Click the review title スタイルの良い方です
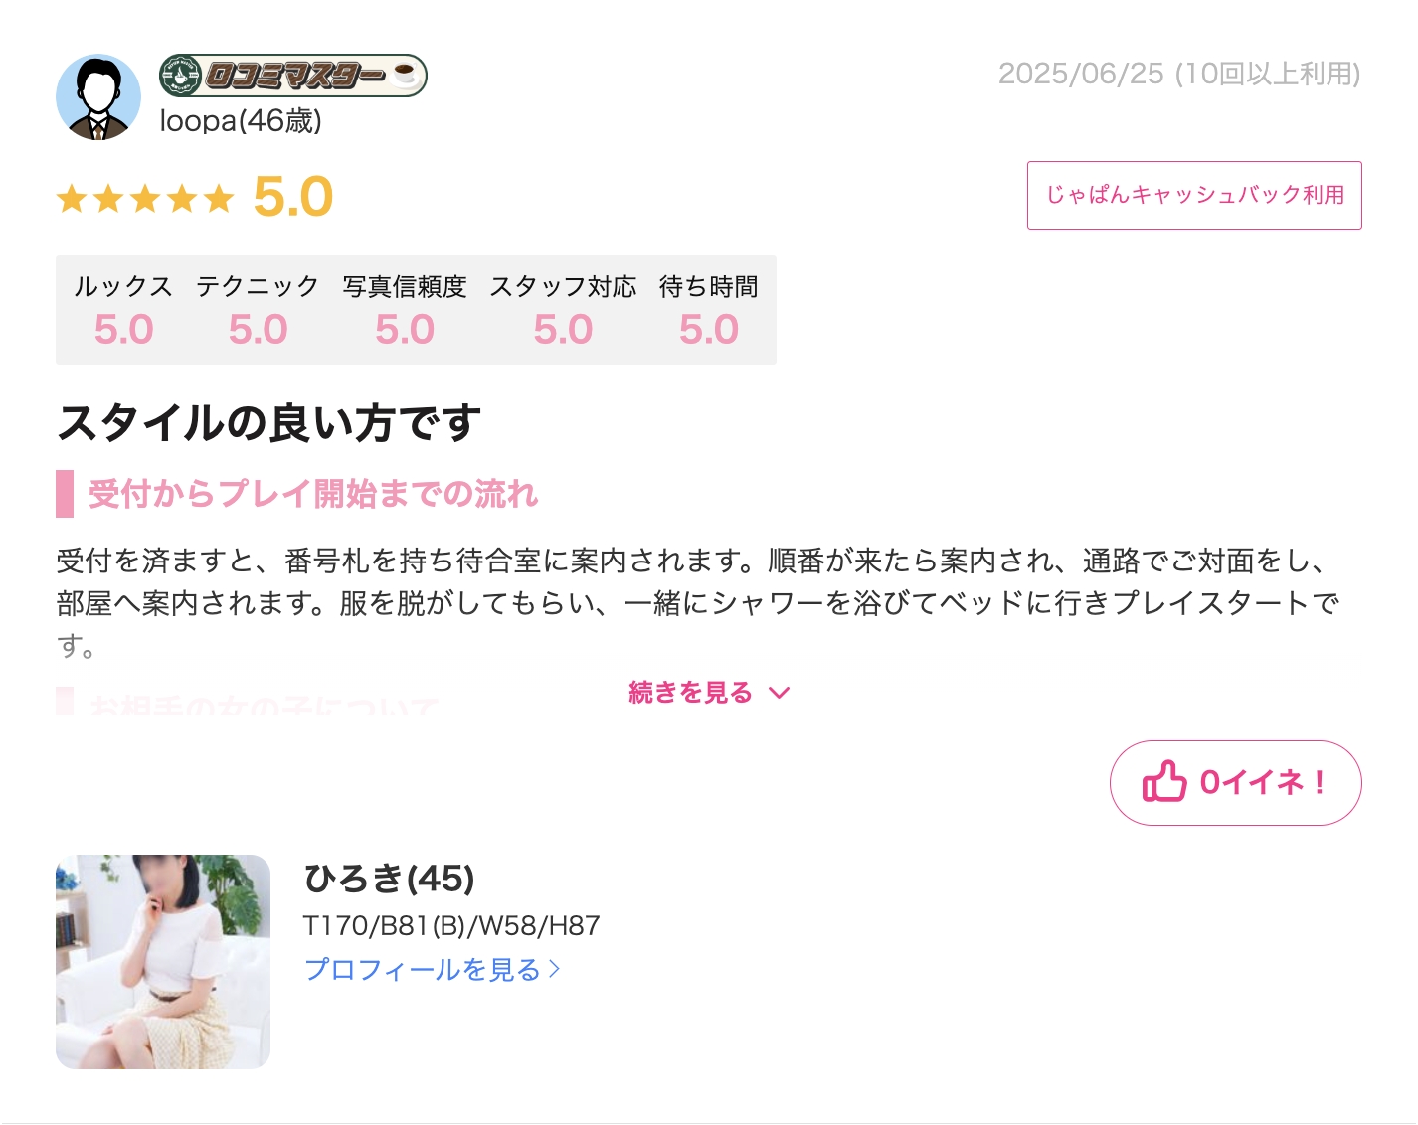 point(269,422)
